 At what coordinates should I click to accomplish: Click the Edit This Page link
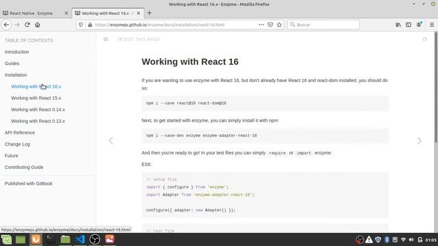pos(138,40)
